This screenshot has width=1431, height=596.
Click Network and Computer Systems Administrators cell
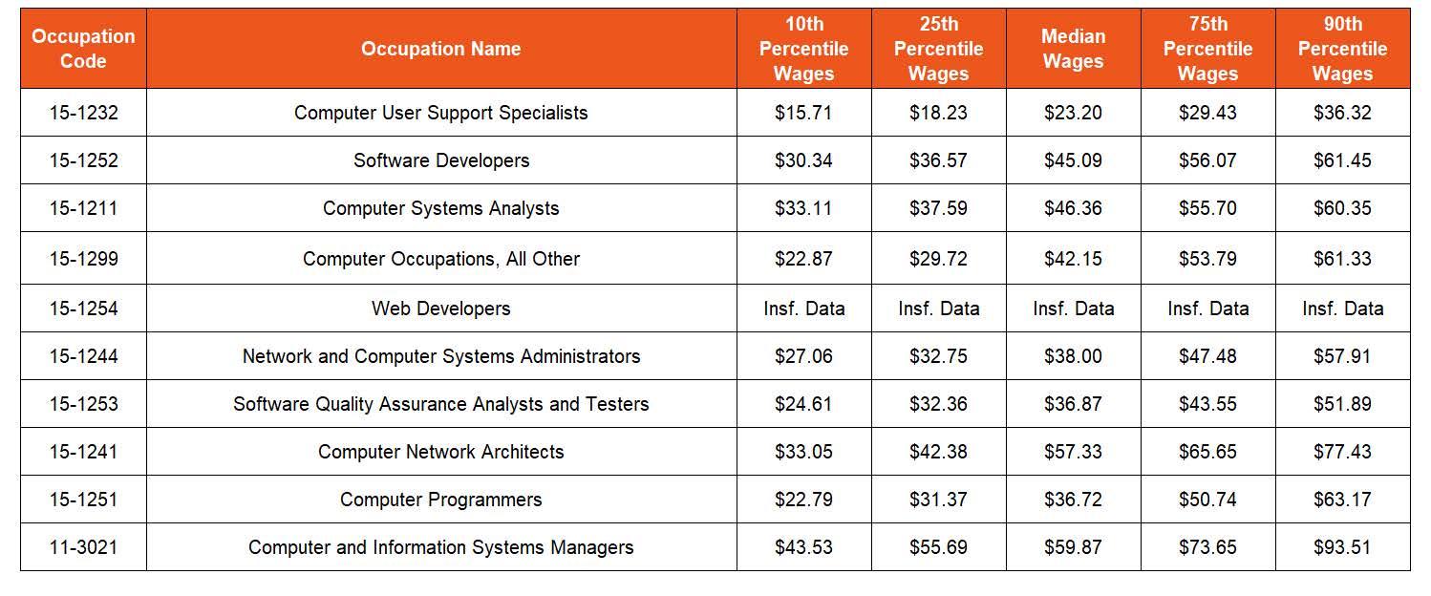(441, 356)
